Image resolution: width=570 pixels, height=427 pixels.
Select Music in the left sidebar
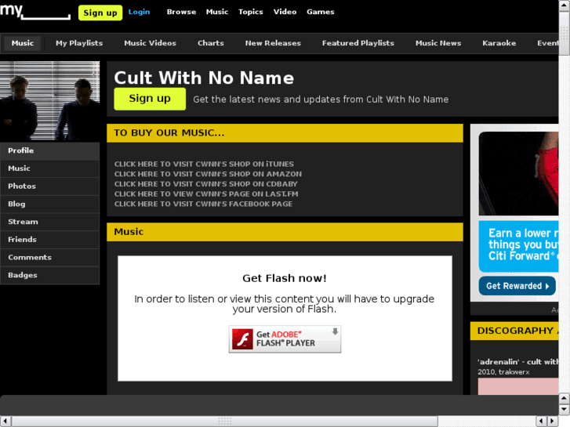tap(50, 168)
